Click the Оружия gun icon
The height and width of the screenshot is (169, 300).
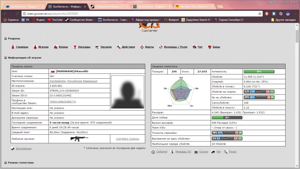tap(97, 47)
